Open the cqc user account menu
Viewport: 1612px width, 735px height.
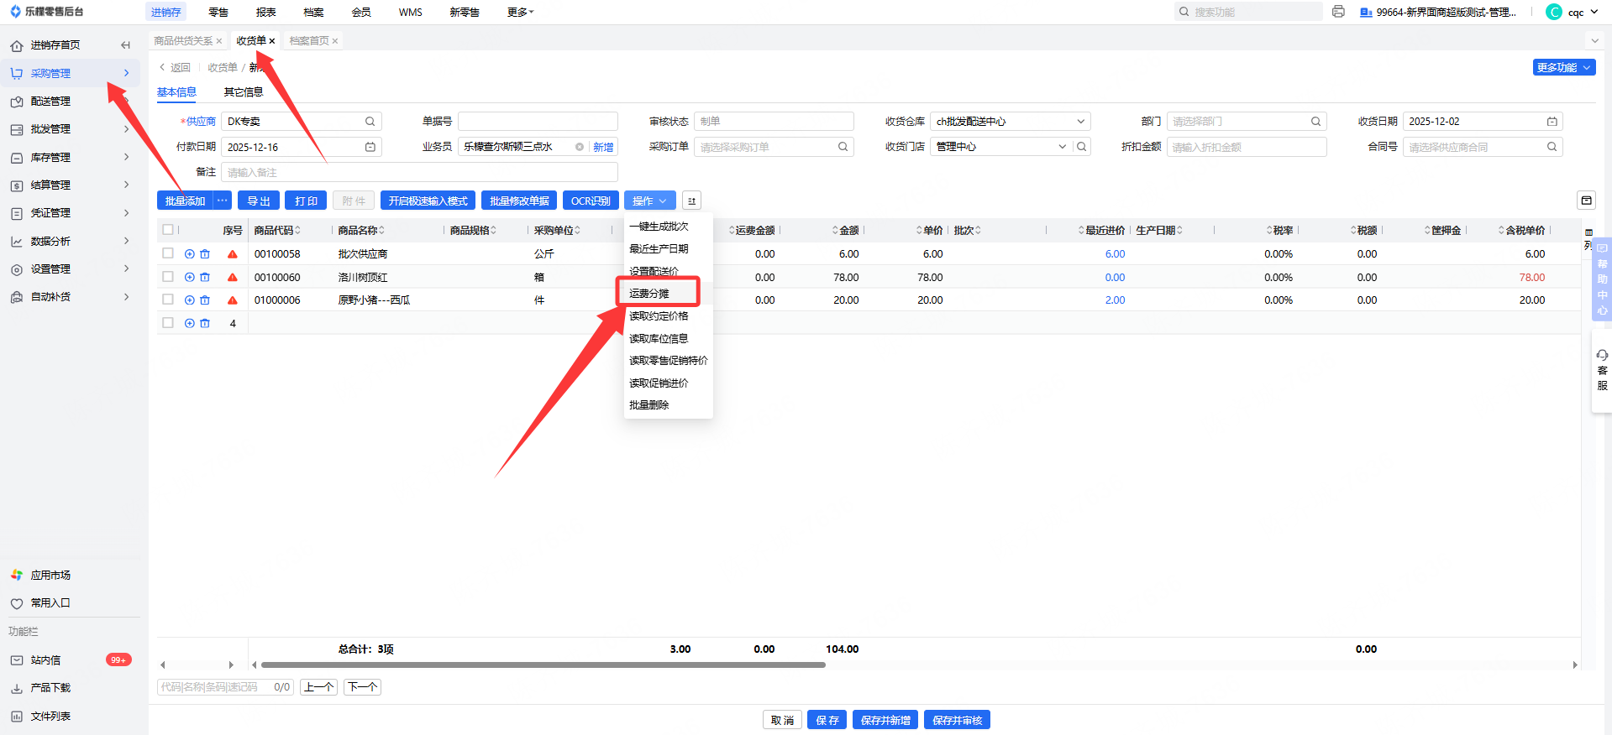1573,12
